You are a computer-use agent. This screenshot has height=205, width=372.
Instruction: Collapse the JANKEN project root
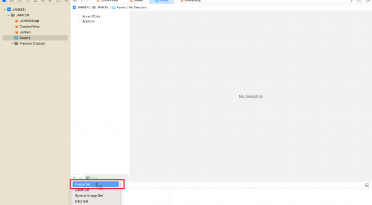(x=5, y=10)
